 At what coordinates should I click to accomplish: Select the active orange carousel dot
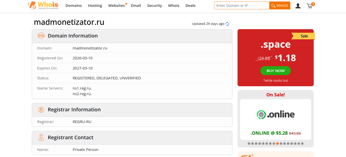coord(277,144)
